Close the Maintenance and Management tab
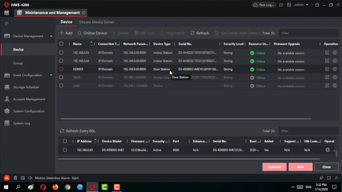Viewport: 342px width, 192px height. pyautogui.click(x=84, y=13)
